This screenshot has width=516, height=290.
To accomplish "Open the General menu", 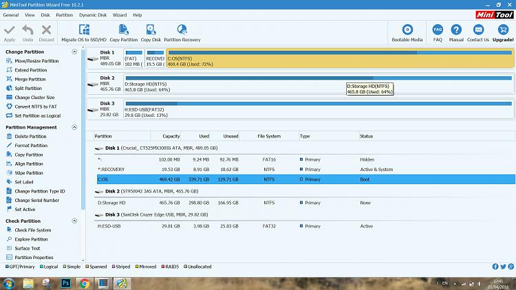I will [11, 15].
